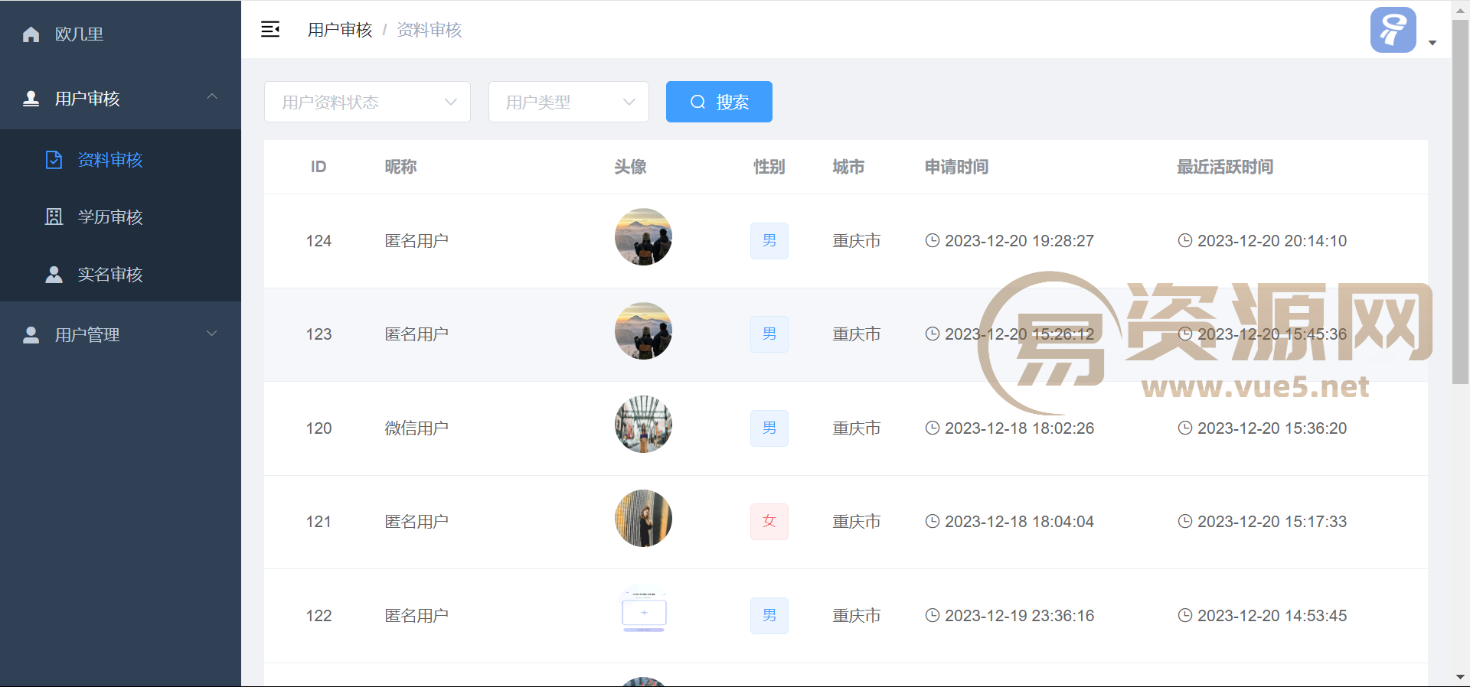Click the 性别 column header
Image resolution: width=1470 pixels, height=687 pixels.
(x=769, y=167)
